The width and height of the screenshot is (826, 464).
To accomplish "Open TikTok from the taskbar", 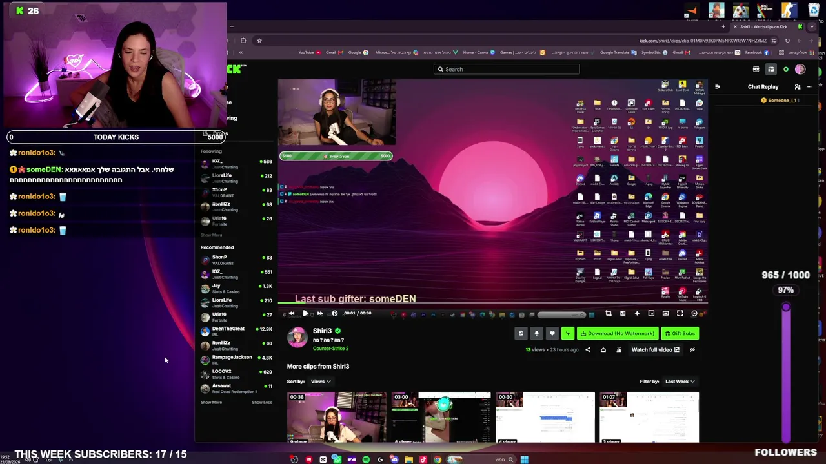I will (423, 459).
